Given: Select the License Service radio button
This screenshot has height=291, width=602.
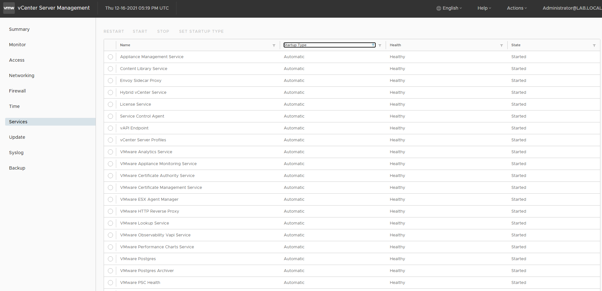Looking at the screenshot, I should 110,104.
